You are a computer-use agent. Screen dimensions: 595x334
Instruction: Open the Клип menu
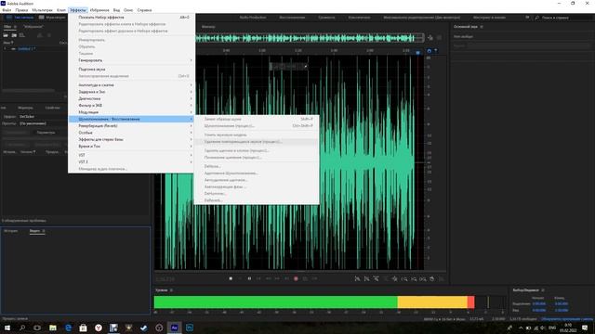pos(61,10)
